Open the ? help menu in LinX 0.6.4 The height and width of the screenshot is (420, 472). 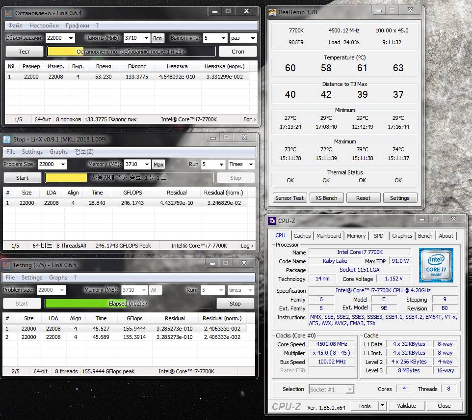point(97,26)
